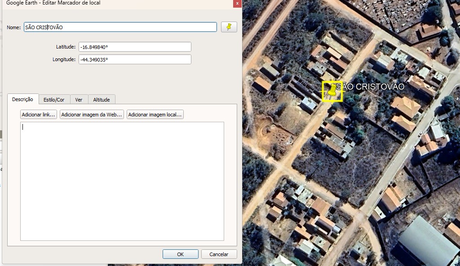
Task: Focus the Longitude coordinate field
Action: (135, 59)
